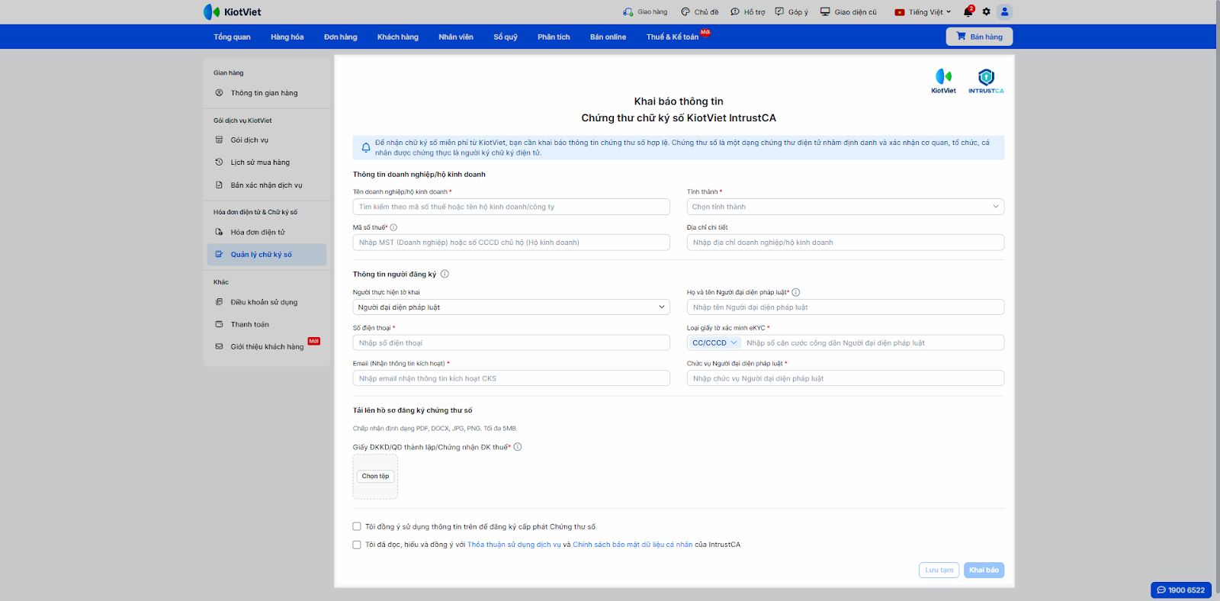Open the Hàng hóa menu

287,37
